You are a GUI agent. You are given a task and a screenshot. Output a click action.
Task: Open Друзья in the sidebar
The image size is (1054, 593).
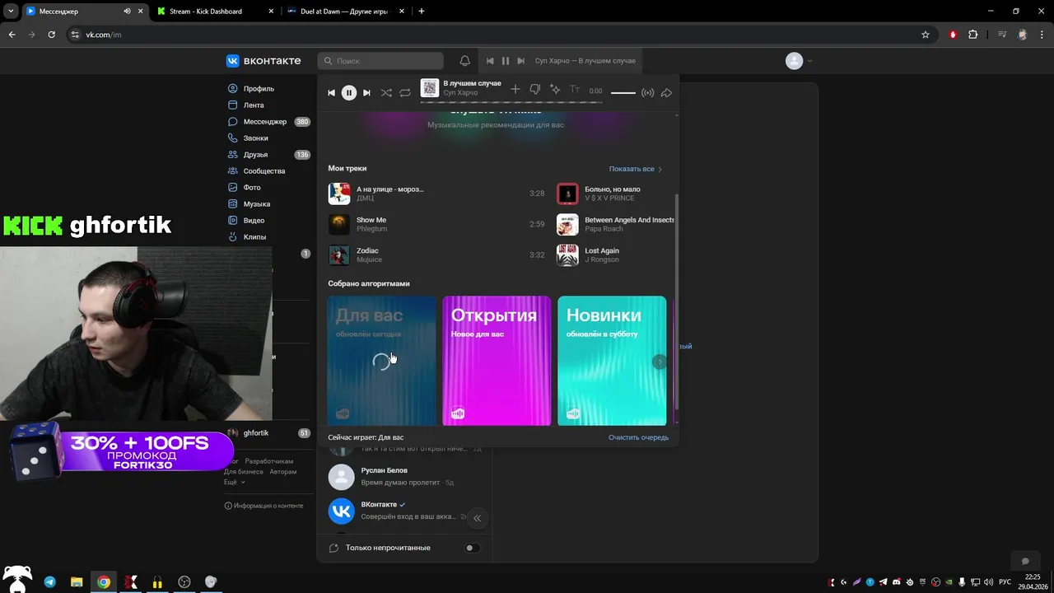255,154
